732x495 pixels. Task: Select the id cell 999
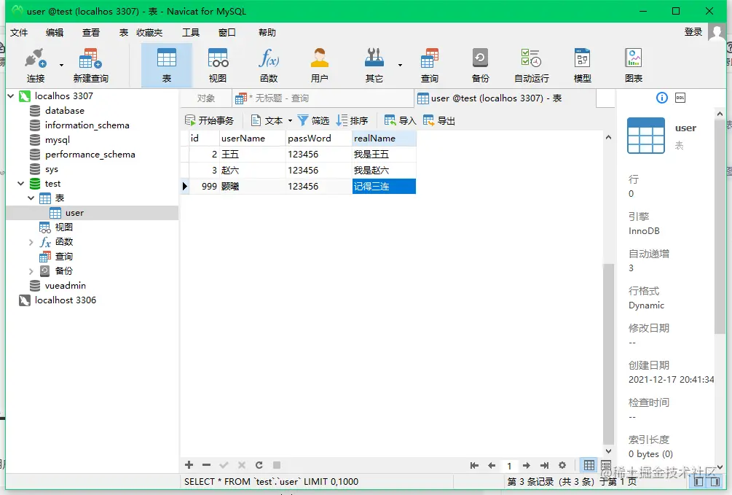(x=205, y=186)
